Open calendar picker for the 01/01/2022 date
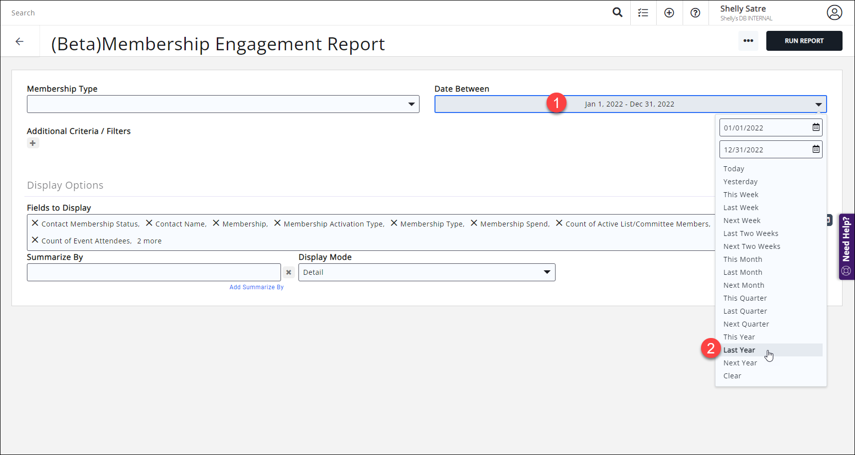Screen dimensions: 855x455 (816, 127)
